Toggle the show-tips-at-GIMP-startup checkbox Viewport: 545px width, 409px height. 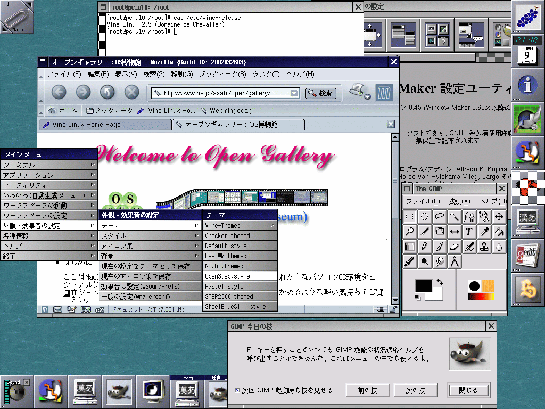(x=237, y=390)
